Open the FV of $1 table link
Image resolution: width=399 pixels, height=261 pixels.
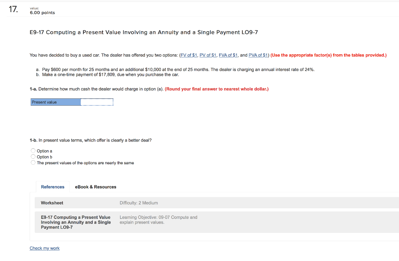[188, 55]
